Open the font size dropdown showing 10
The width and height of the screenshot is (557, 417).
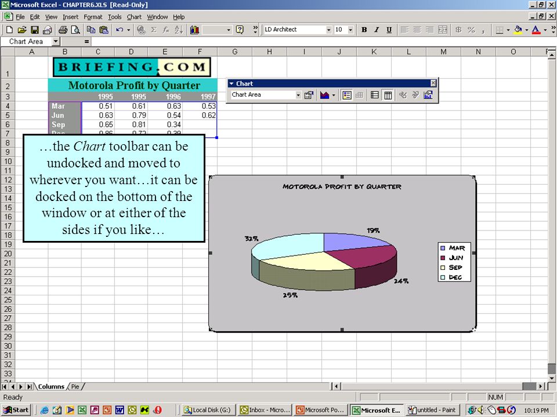(x=350, y=30)
